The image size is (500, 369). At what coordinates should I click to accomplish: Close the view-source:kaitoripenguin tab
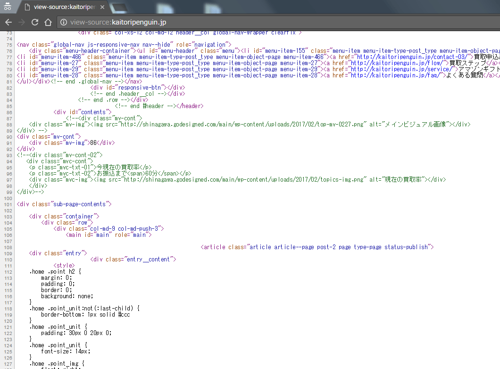tap(102, 7)
